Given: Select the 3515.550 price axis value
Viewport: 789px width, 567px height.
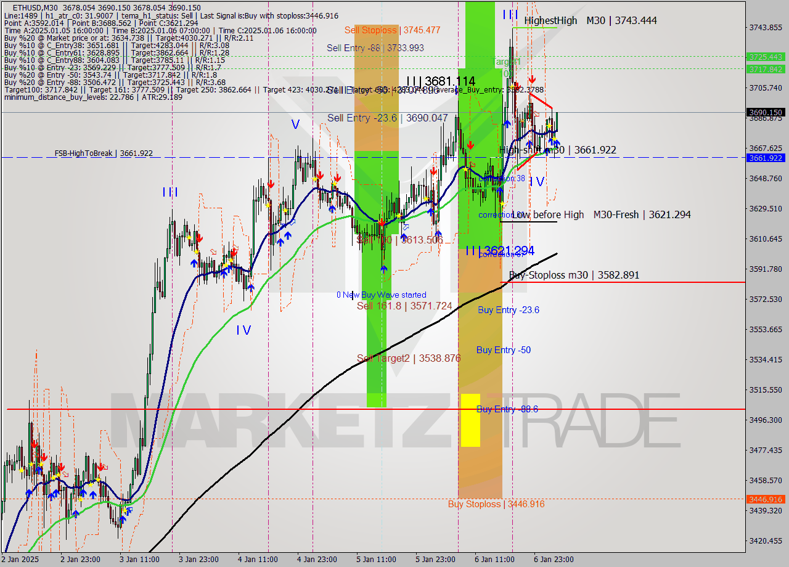Looking at the screenshot, I should click(x=766, y=390).
